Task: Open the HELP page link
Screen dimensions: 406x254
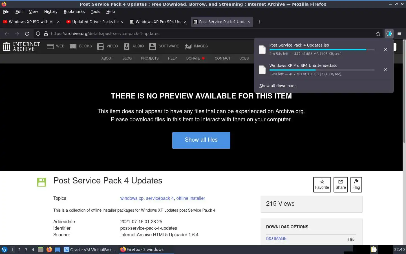Action: point(172,58)
